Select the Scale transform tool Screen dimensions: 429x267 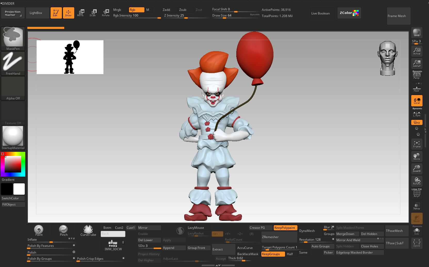point(93,13)
